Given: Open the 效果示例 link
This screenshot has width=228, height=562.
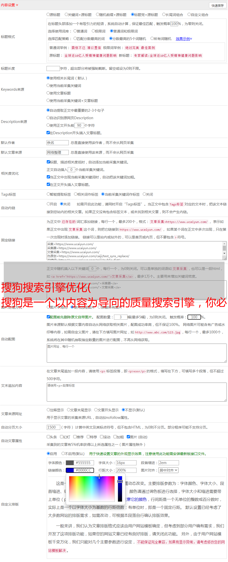Looking at the screenshot, I should point(184,39).
